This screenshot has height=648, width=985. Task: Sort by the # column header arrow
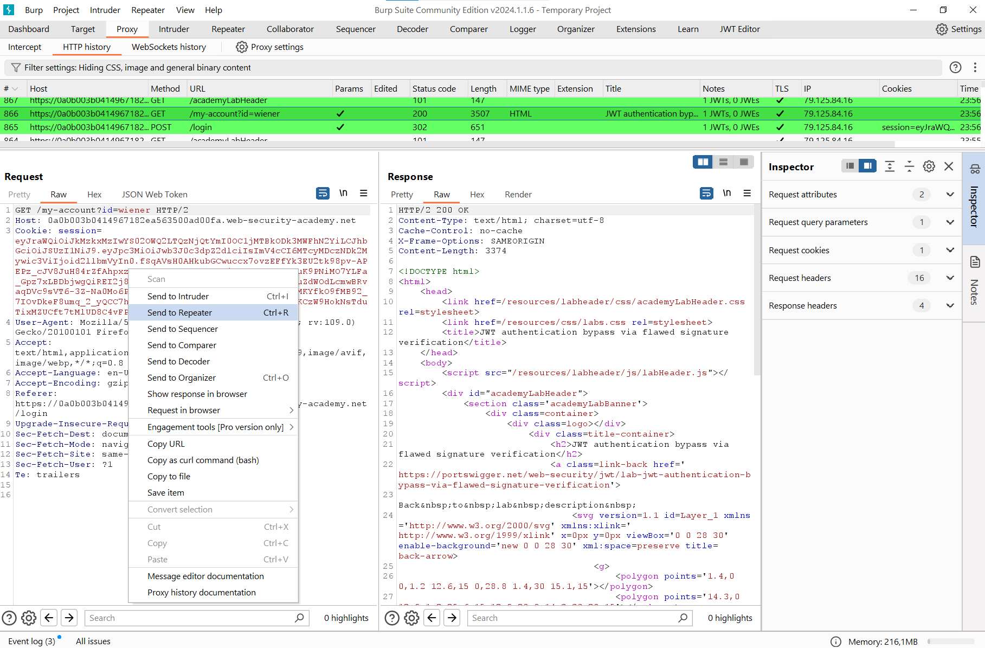(15, 88)
